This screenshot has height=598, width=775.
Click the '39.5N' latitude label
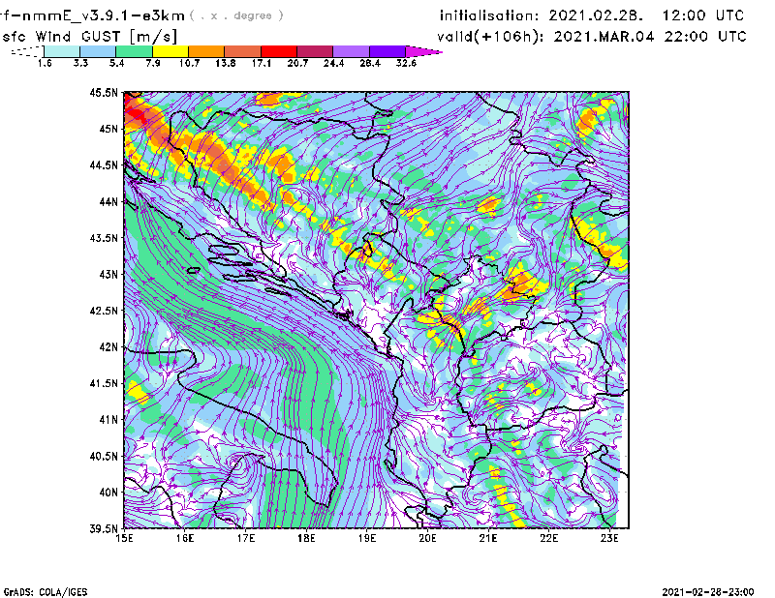pyautogui.click(x=104, y=529)
